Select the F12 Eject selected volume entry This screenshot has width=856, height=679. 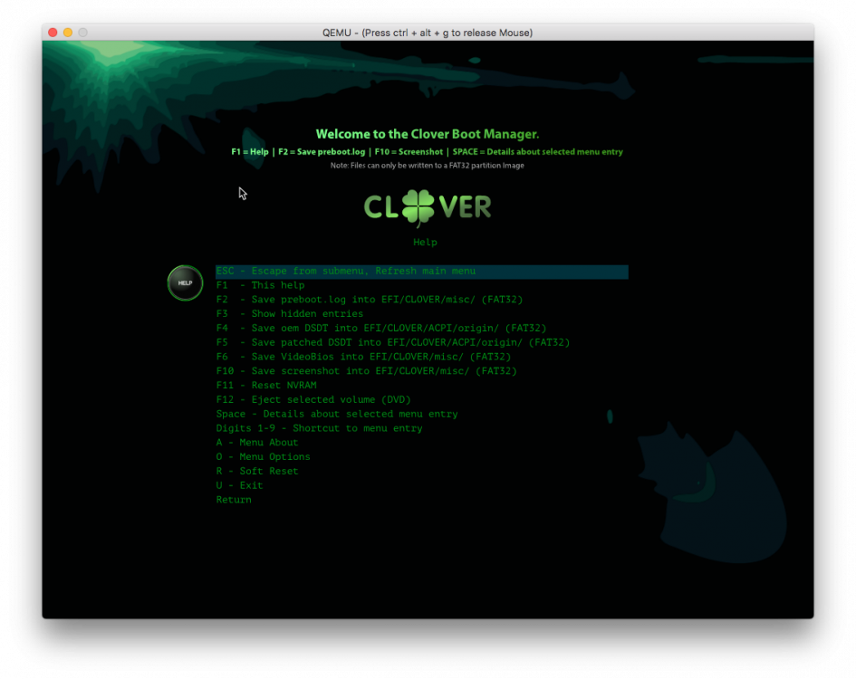(313, 399)
